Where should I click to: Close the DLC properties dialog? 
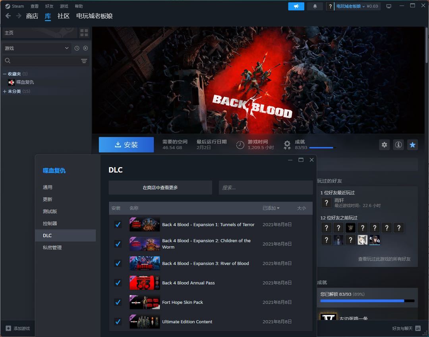312,160
